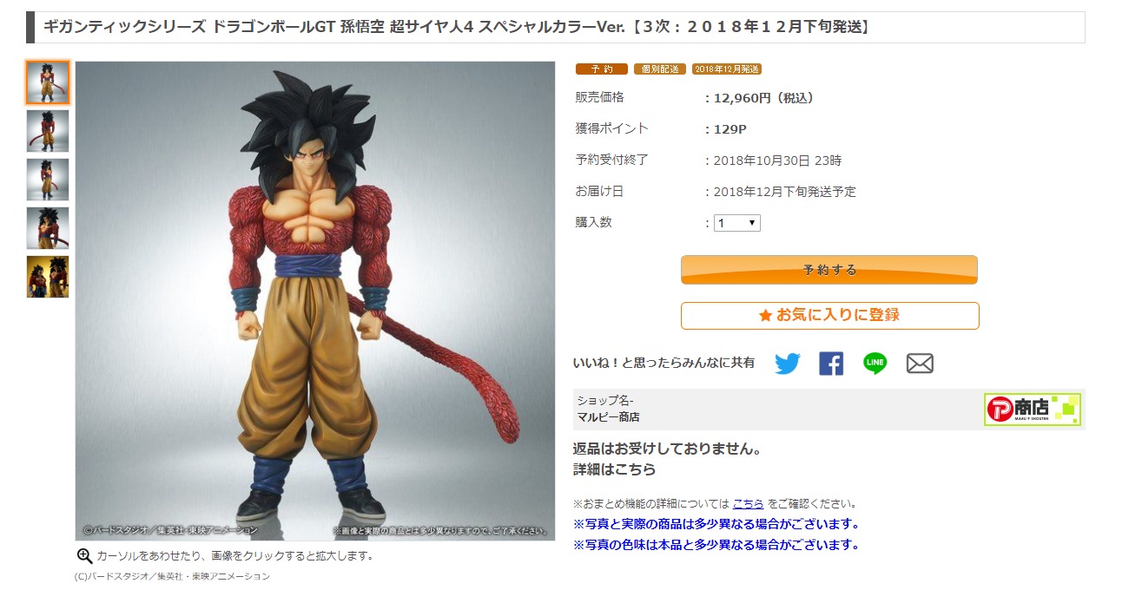
Task: Select the first front-view thumbnail
Action: point(48,82)
